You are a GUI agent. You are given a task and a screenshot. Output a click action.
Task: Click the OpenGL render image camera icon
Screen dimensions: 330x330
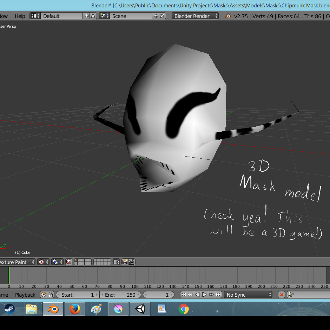(125, 262)
